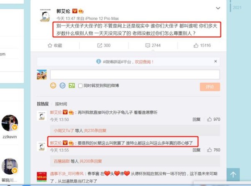The height and width of the screenshot is (186, 251).
Task: Click the favorite star icon (收藏)
Action: (x=50, y=46)
